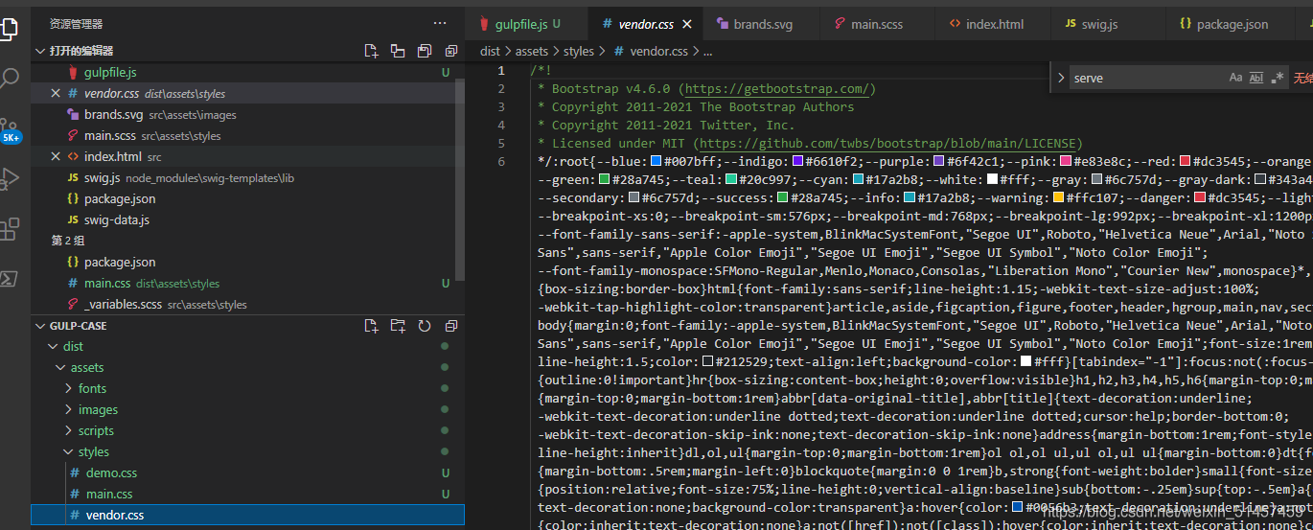Toggle Match Case in the find widget

point(1235,79)
